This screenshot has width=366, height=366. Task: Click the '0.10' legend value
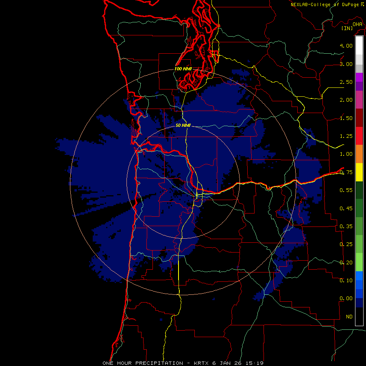point(346,281)
